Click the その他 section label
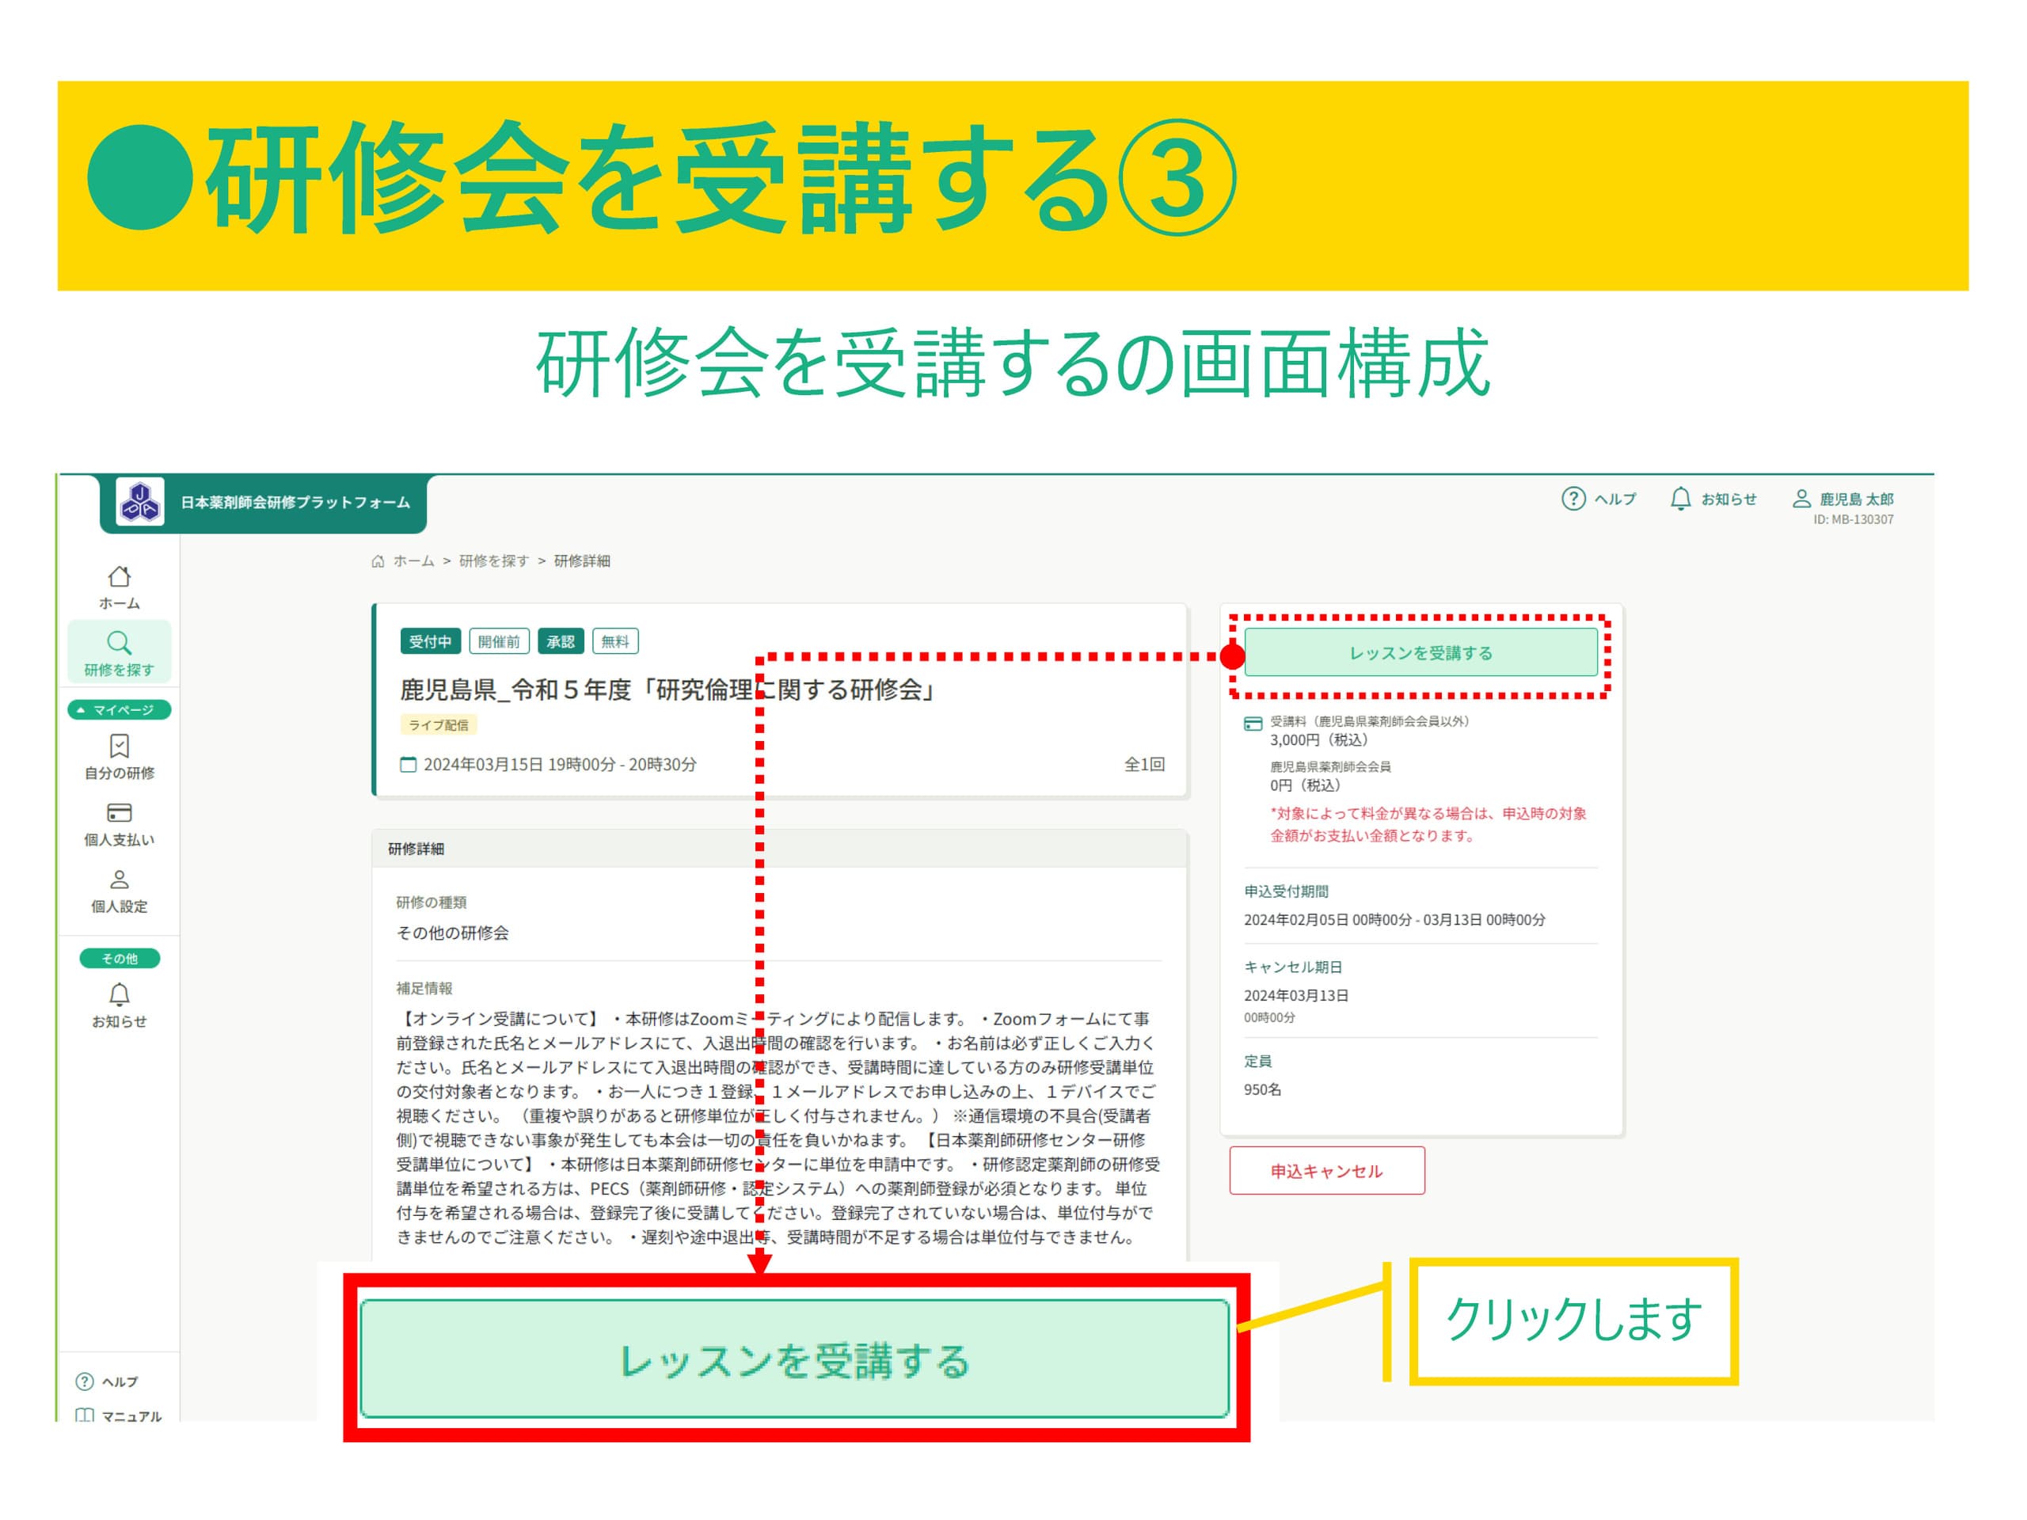The image size is (2027, 1520). click(119, 959)
